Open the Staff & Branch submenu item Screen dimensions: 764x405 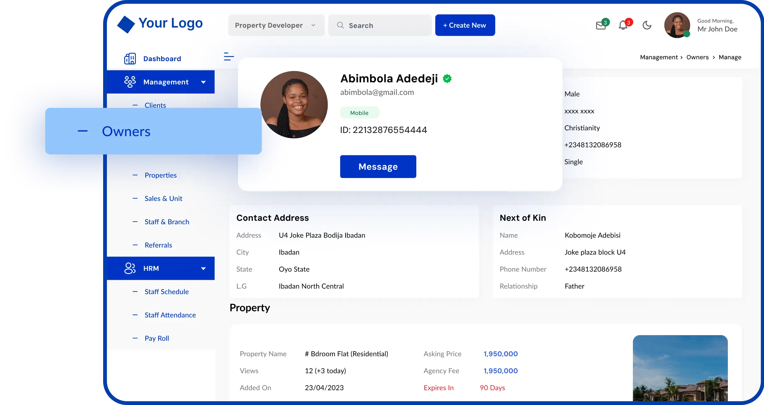click(x=167, y=222)
